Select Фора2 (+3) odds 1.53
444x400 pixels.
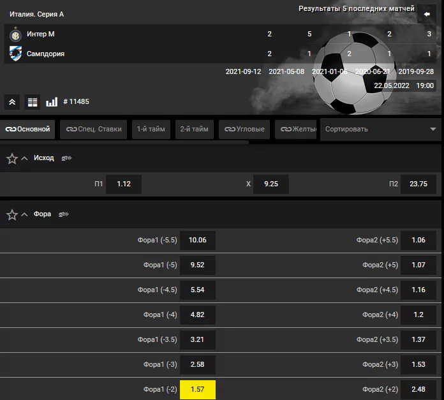(418, 365)
